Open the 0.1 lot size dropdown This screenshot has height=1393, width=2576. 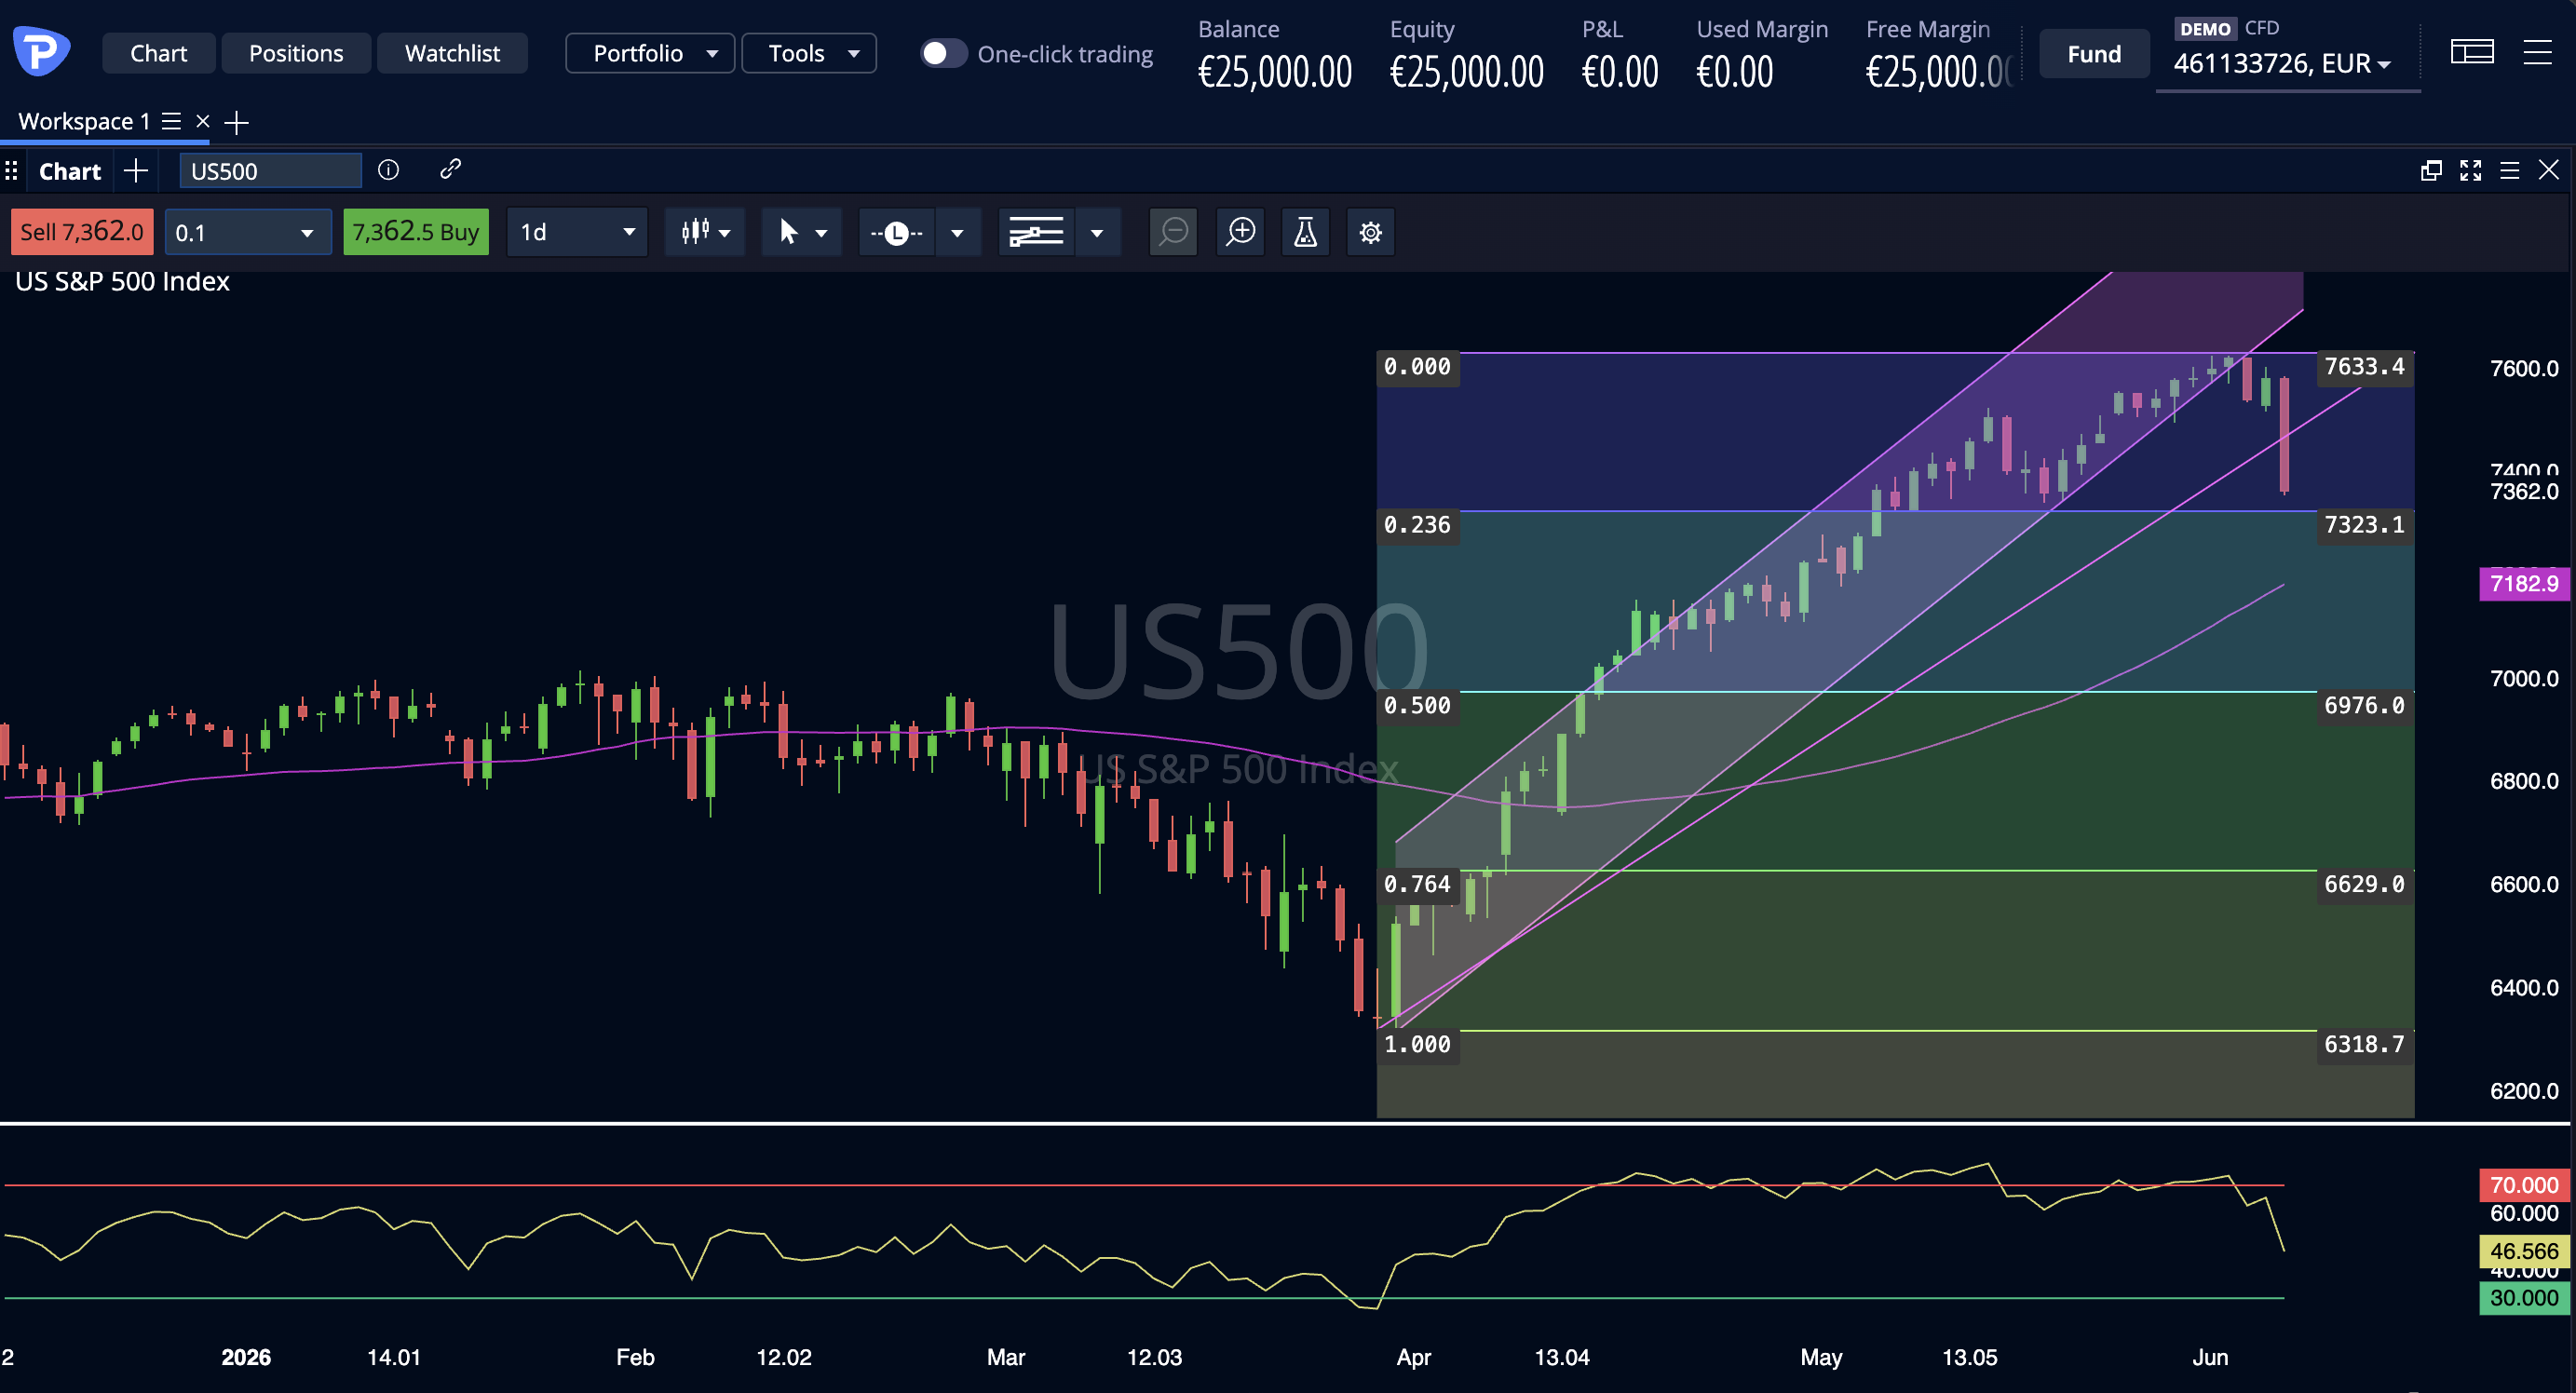coord(247,232)
